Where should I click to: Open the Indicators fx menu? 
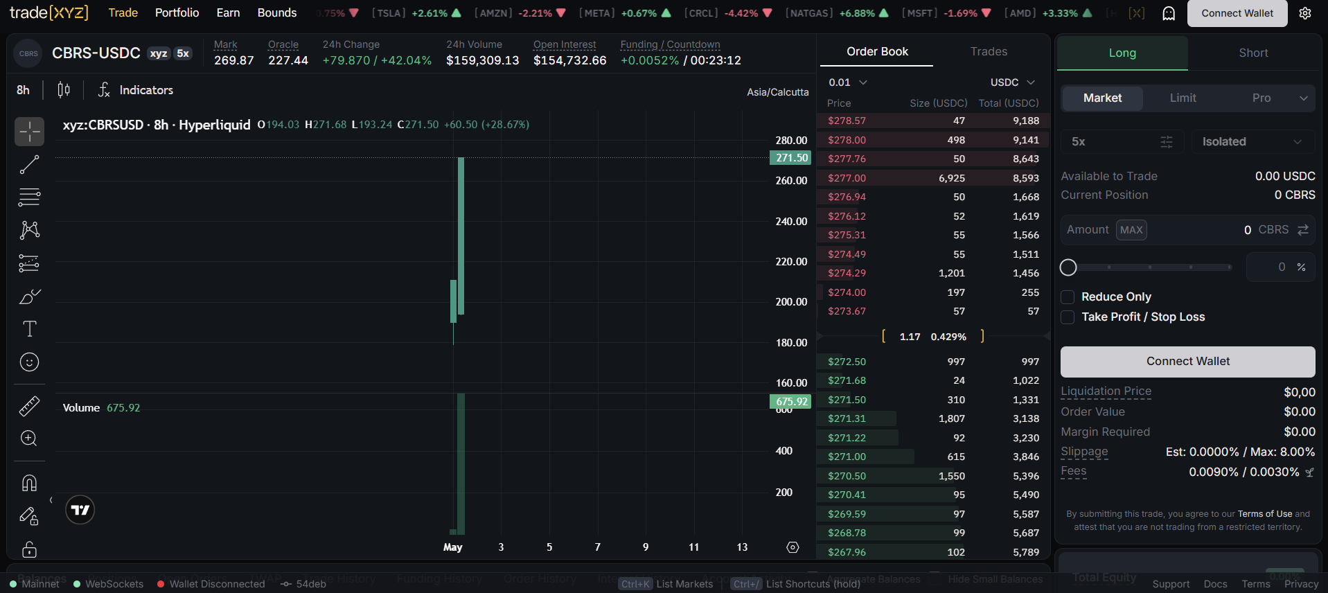(135, 90)
